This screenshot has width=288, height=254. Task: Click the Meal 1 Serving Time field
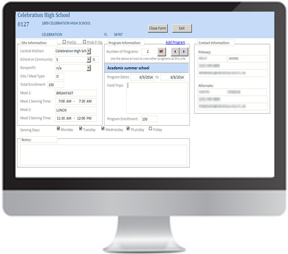pos(76,101)
